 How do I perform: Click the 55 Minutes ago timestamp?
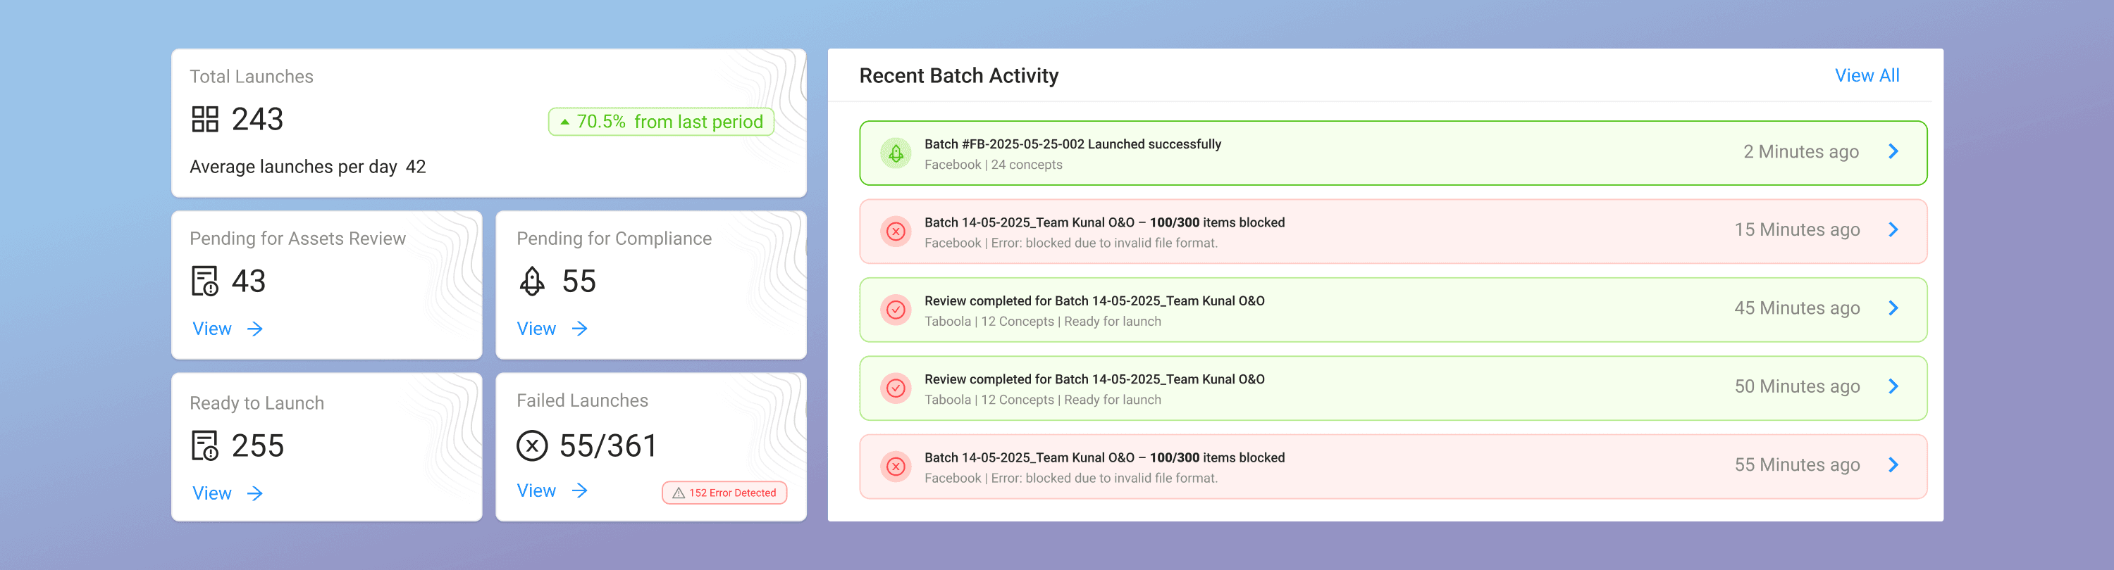tap(1796, 464)
